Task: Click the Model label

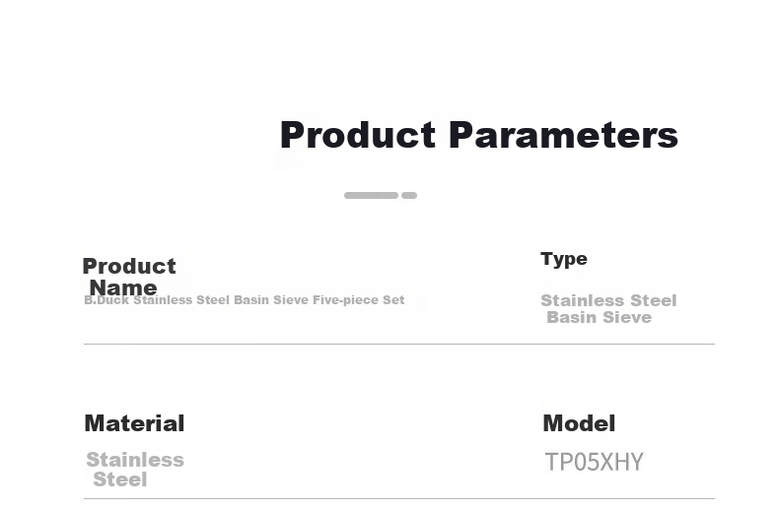Action: tap(579, 423)
